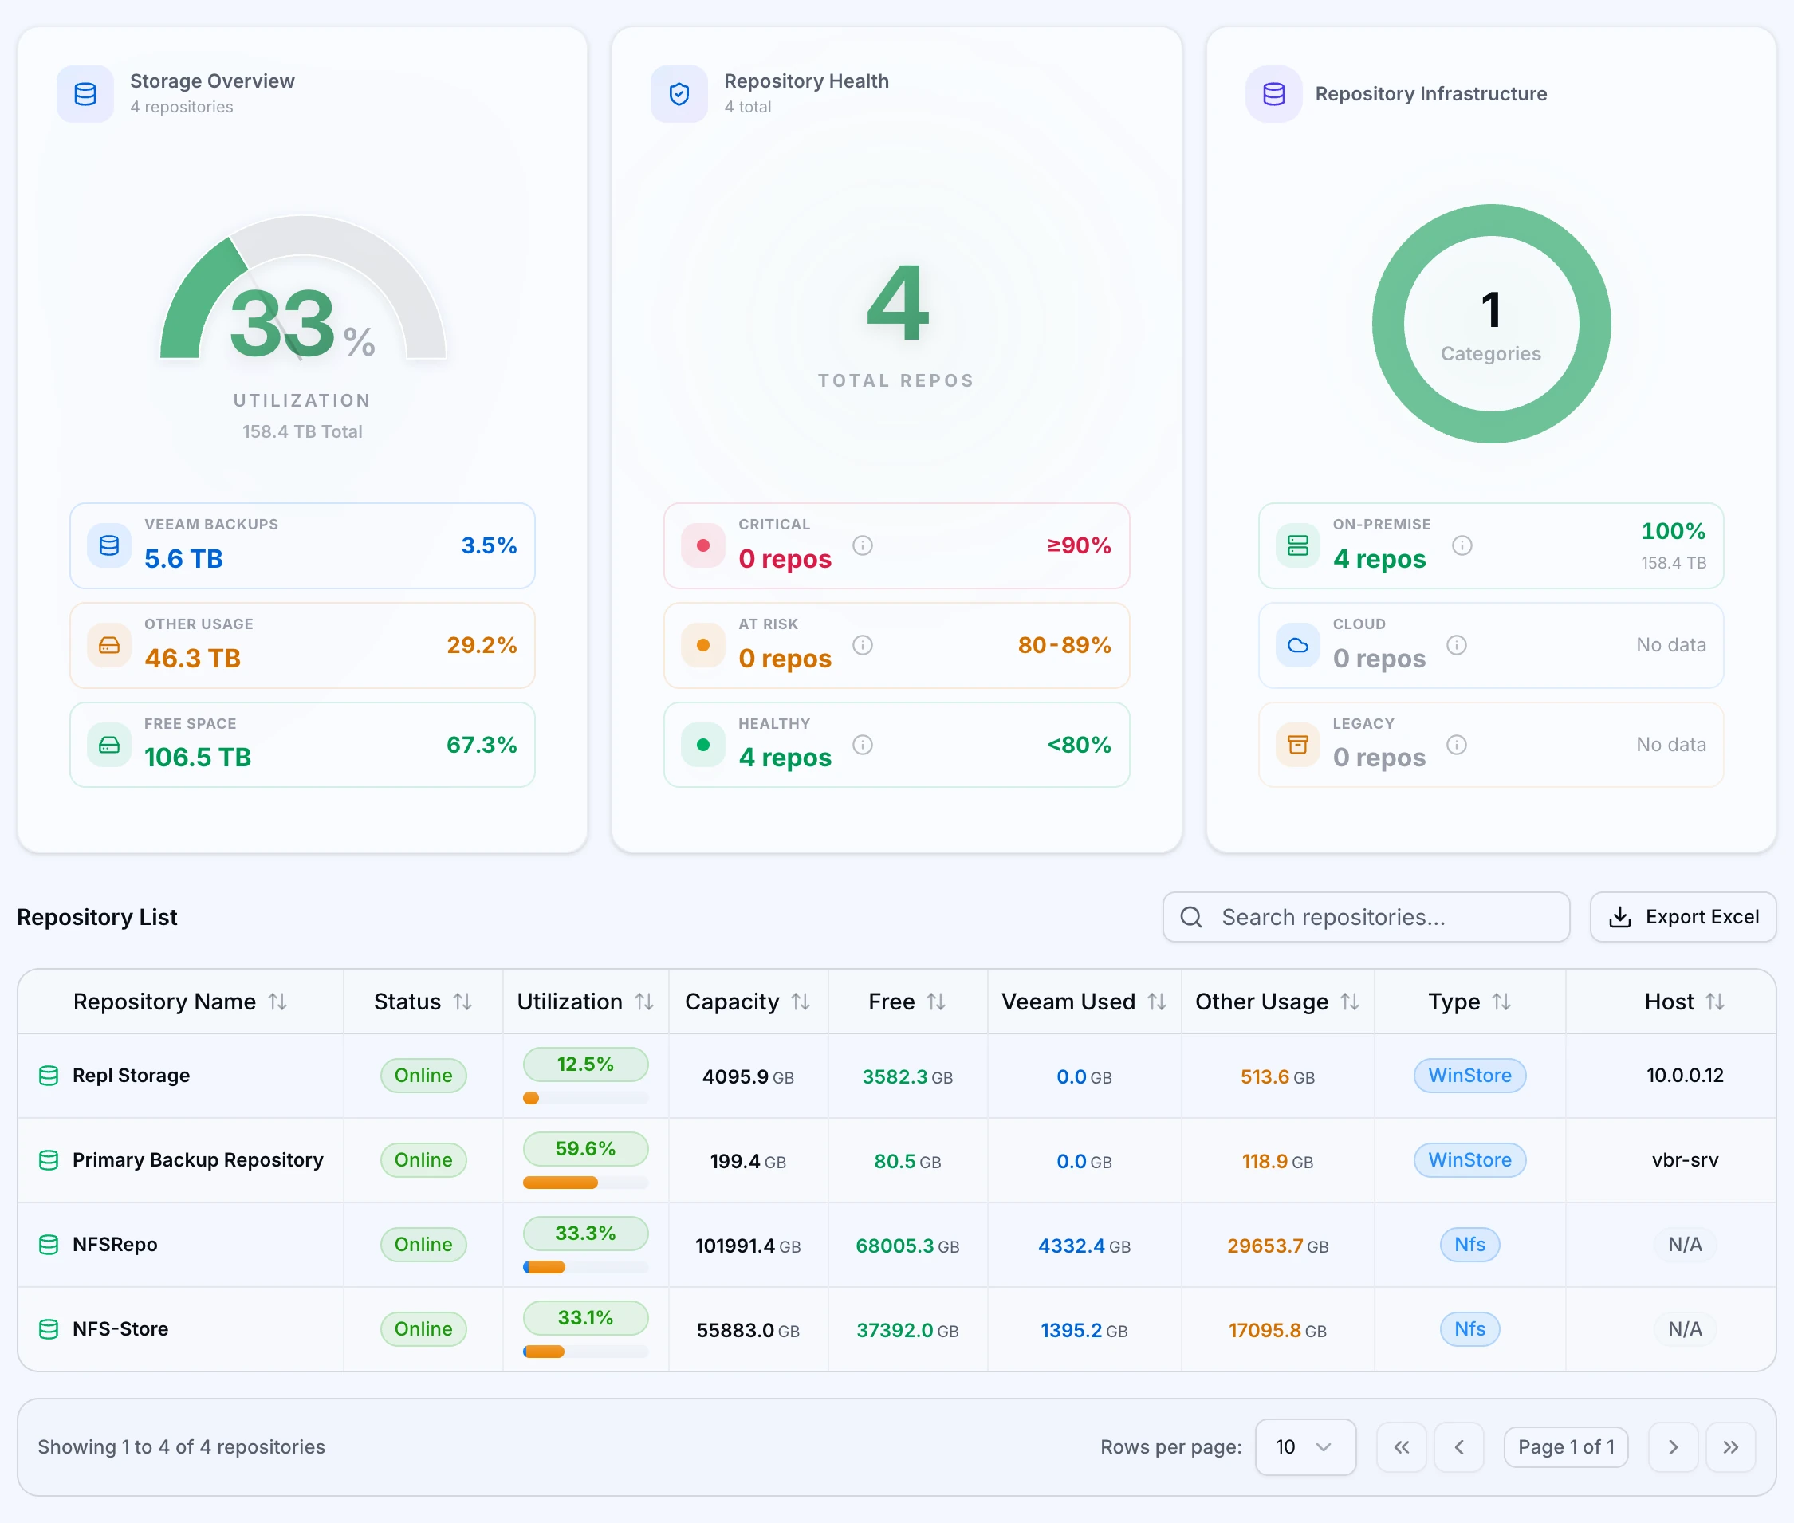
Task: Click the Nfs tag for NFS-Store
Action: (1469, 1329)
